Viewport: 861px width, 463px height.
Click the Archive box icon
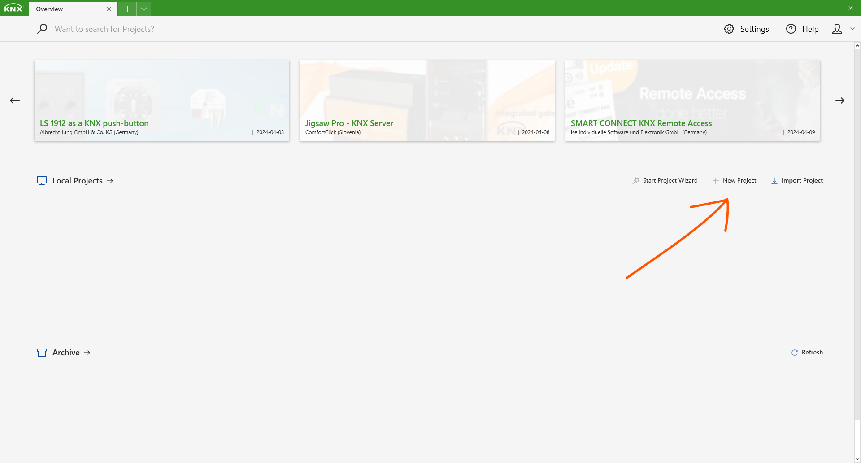pyautogui.click(x=42, y=353)
